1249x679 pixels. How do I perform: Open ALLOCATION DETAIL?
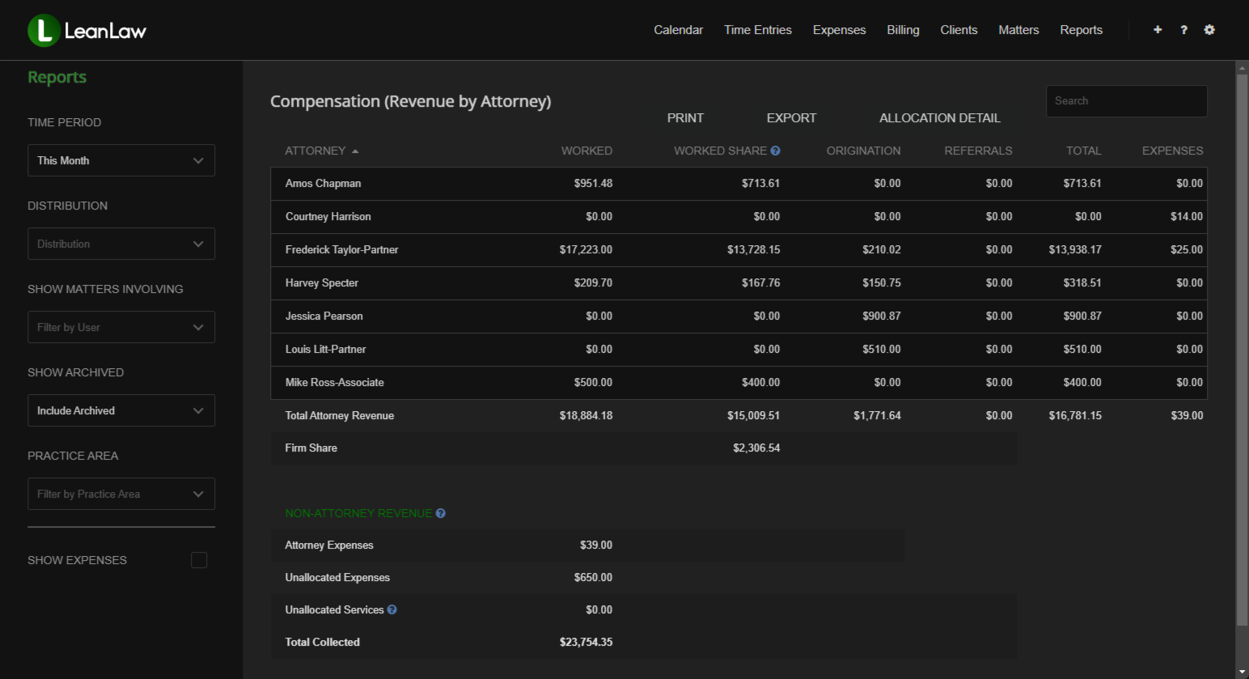(x=940, y=118)
